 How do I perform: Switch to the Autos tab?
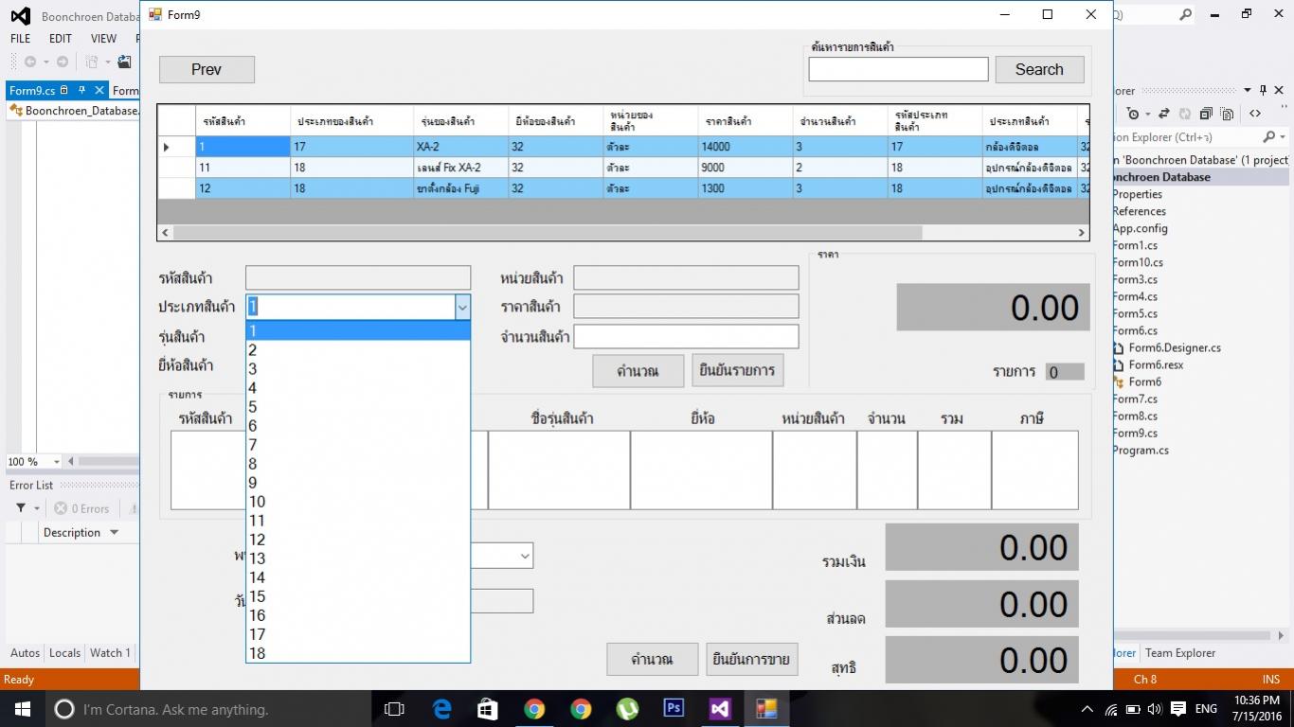25,652
